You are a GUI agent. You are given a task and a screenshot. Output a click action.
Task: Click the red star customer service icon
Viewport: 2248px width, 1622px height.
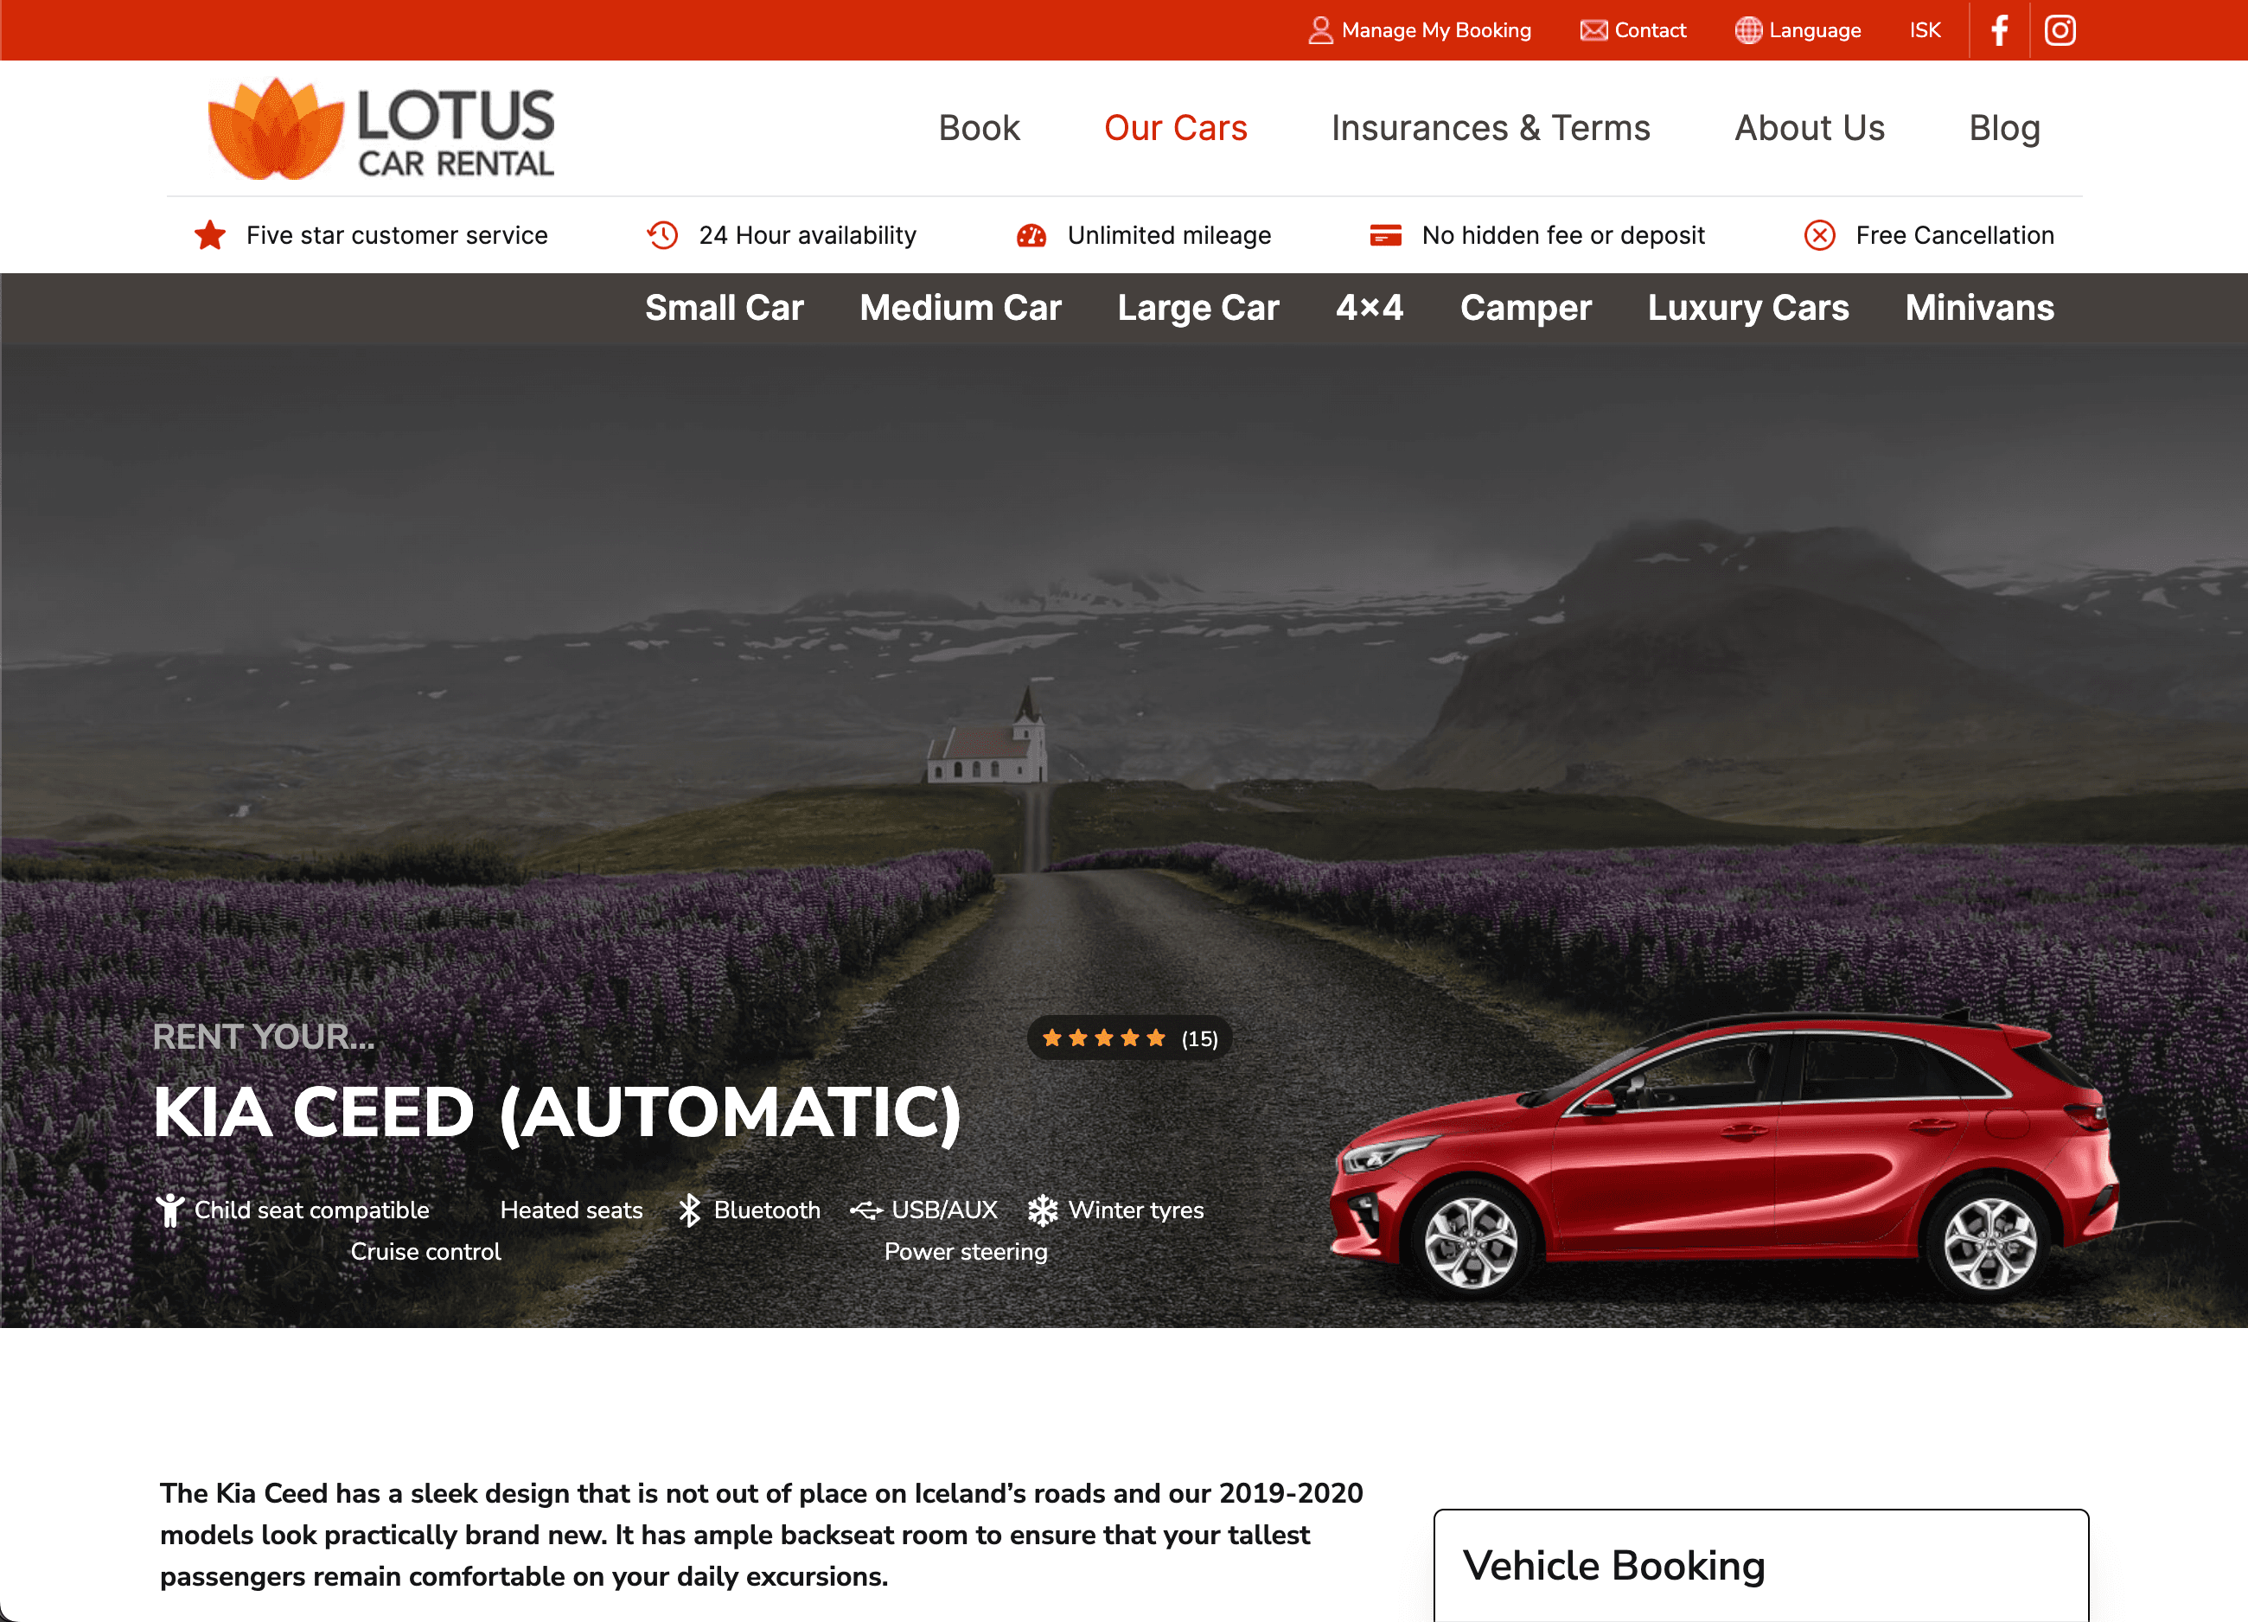tap(210, 235)
